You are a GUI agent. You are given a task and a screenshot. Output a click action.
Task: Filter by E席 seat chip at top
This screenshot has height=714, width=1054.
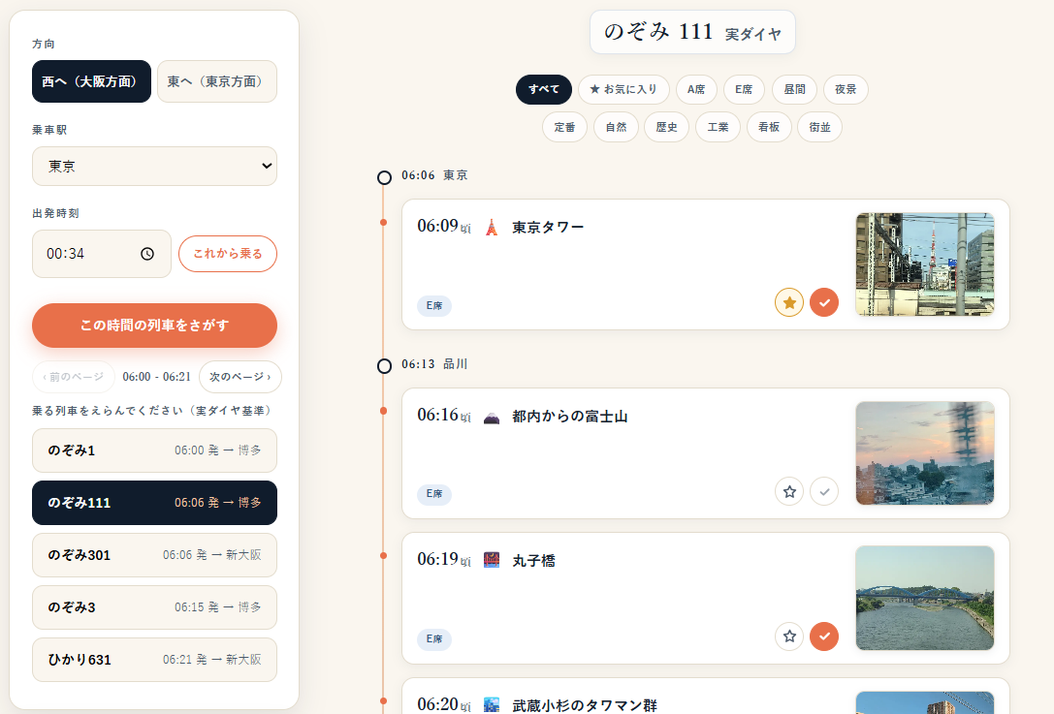[x=744, y=89]
